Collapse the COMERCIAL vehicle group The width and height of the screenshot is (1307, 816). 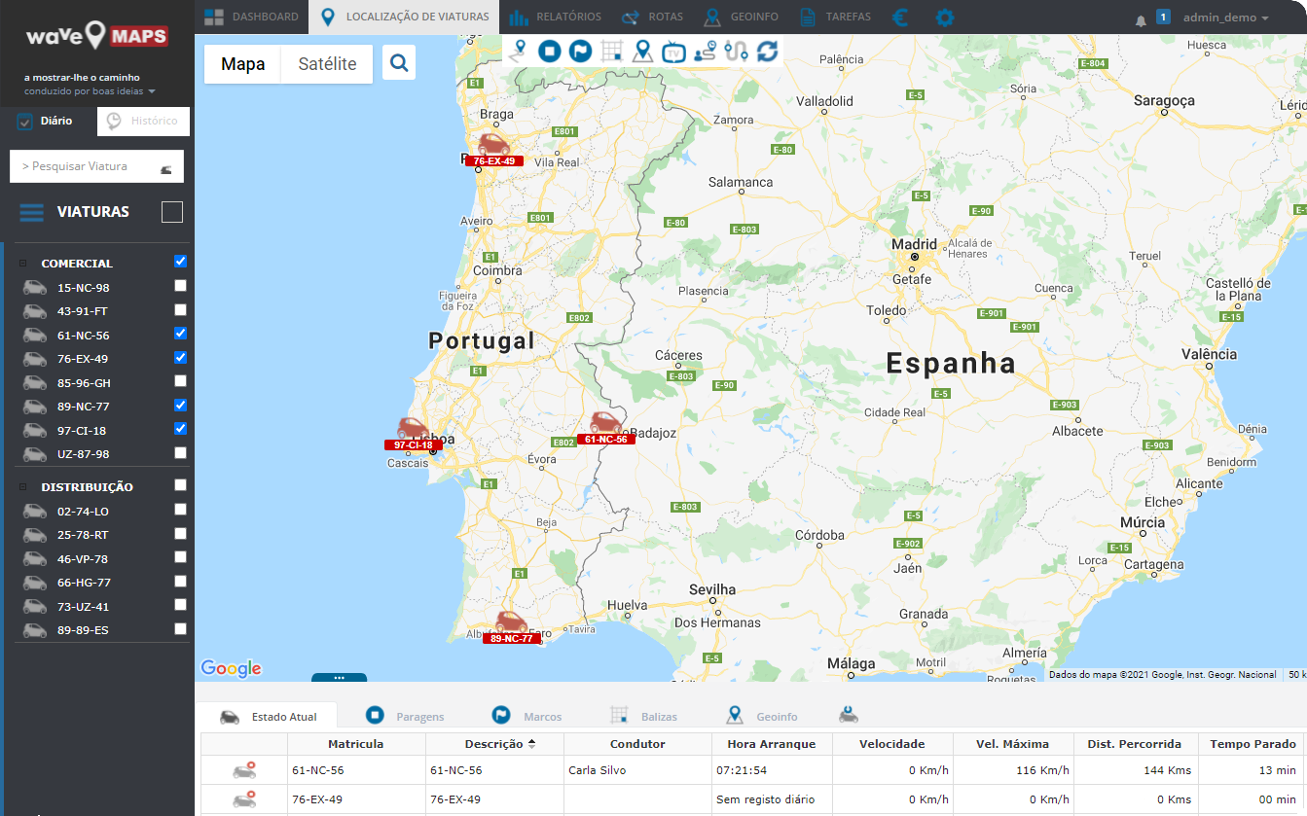pyautogui.click(x=23, y=264)
